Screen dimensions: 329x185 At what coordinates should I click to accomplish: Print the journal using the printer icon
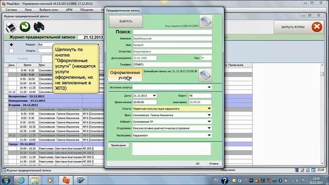click(x=11, y=27)
